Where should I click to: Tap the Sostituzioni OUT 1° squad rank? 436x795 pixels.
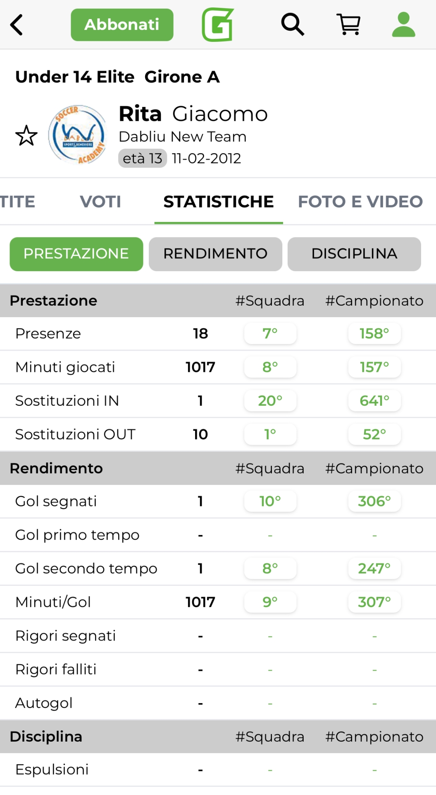pyautogui.click(x=270, y=434)
